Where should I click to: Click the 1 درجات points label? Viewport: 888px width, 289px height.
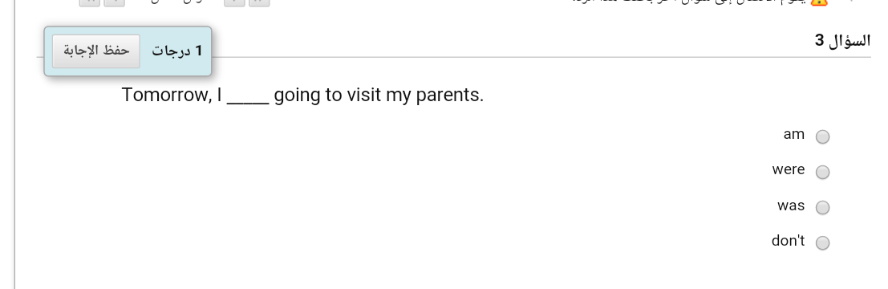point(176,51)
